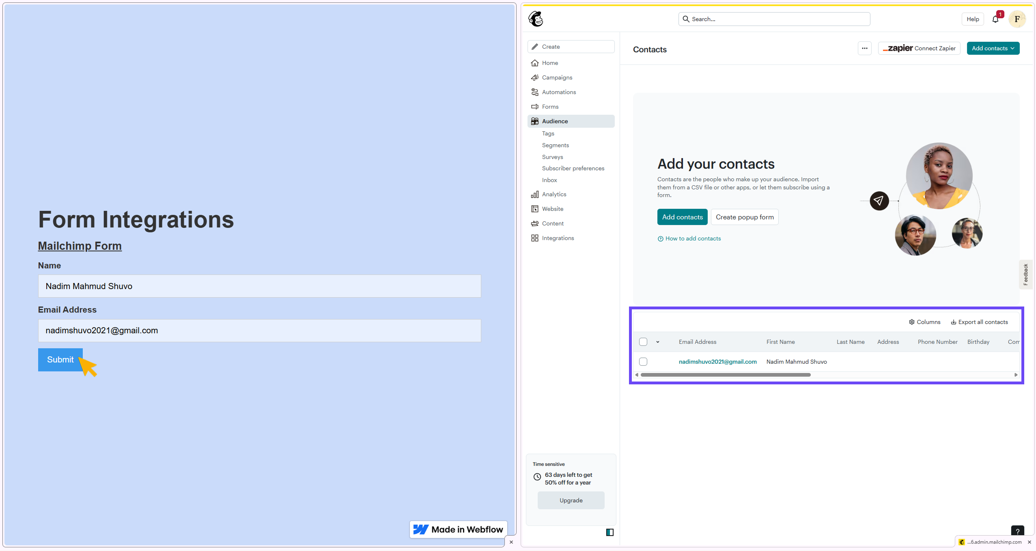Click the Email Address column header

tap(697, 342)
